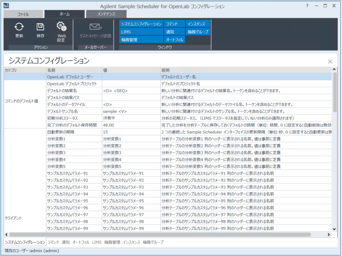Open Web設定 gear icon
This screenshot has height=256, width=342.
point(61,26)
